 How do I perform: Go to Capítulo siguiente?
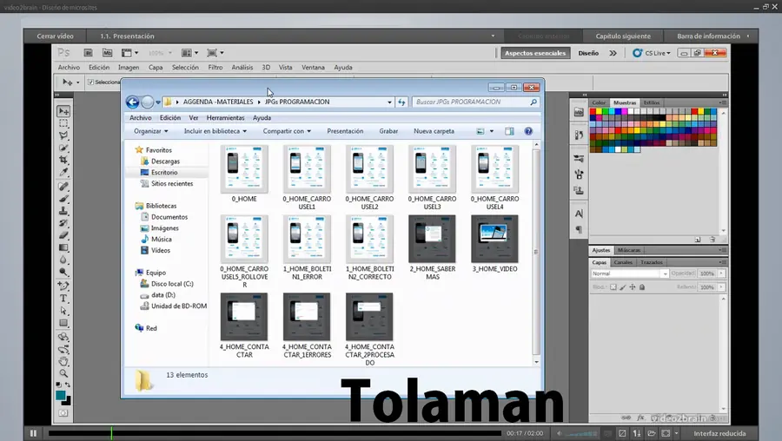(x=623, y=36)
